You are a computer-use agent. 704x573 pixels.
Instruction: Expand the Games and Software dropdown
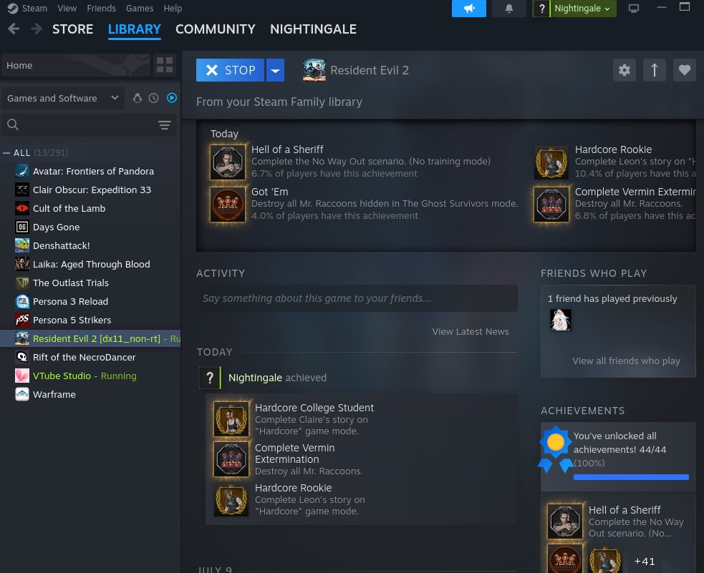[63, 98]
